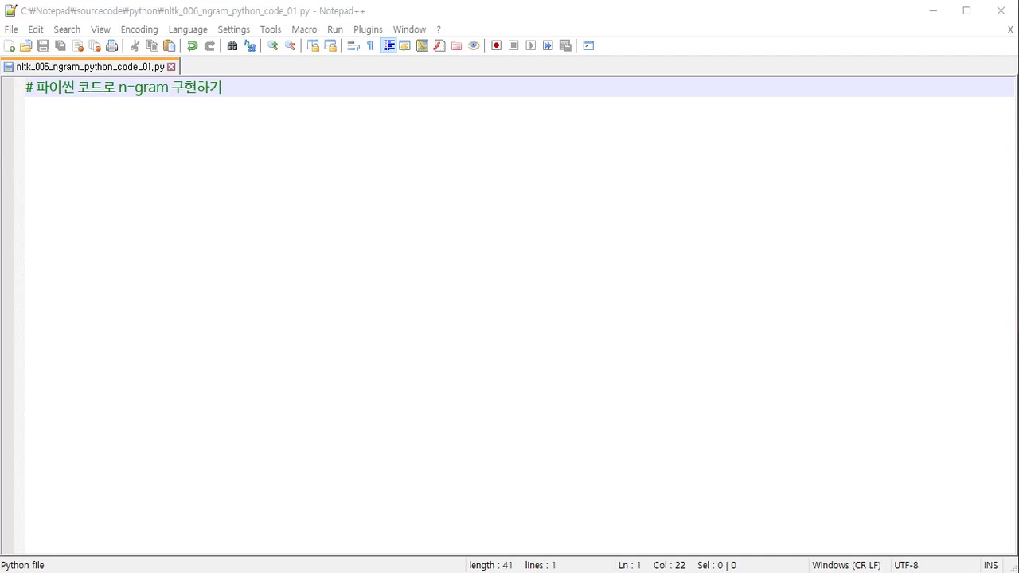
Task: Open the Settings menu
Action: 233,29
